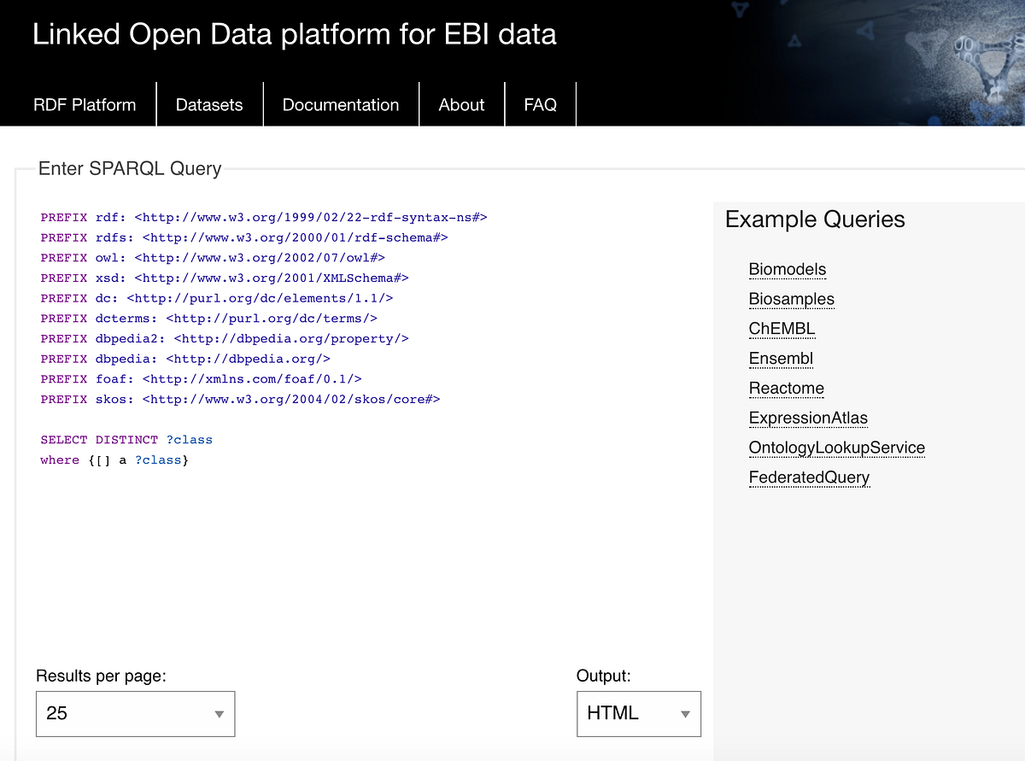Select the ExpressionAtlas example query

point(808,418)
